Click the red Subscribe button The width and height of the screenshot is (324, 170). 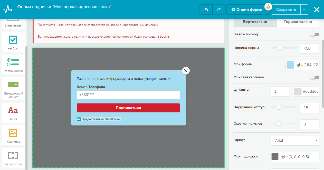(128, 108)
